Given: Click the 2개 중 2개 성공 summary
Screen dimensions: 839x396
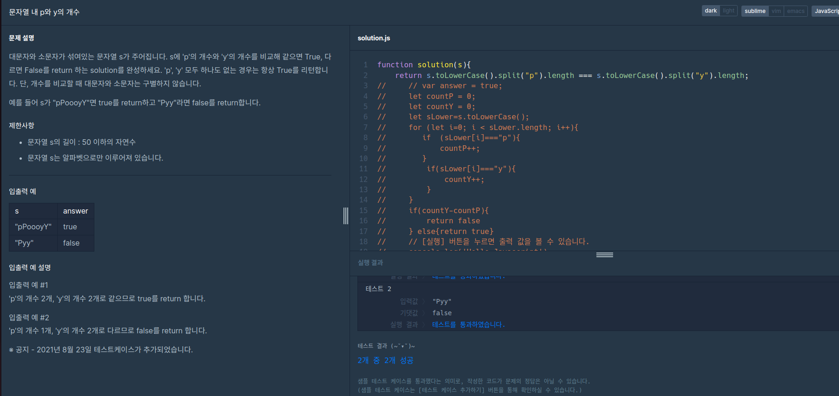Looking at the screenshot, I should [385, 360].
